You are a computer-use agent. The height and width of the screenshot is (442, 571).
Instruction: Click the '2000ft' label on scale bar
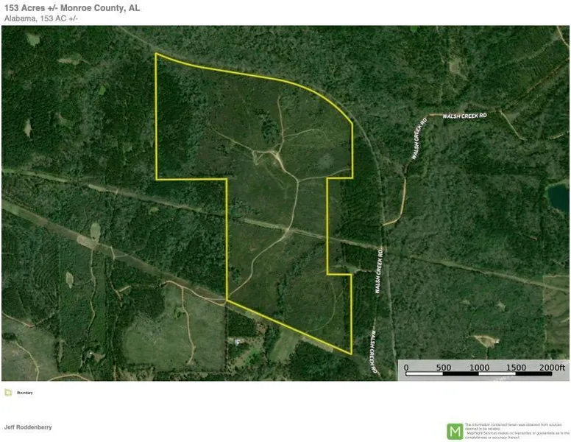(551, 367)
